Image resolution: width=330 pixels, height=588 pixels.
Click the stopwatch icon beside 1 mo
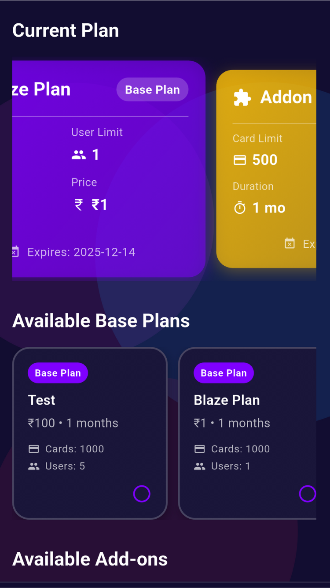click(x=240, y=208)
